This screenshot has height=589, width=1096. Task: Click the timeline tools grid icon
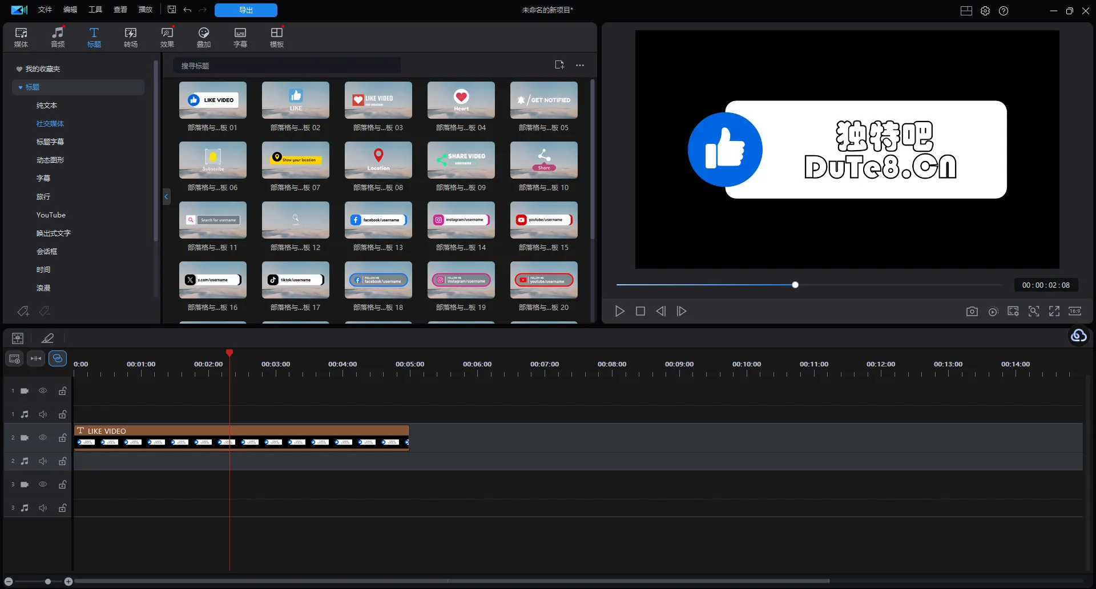point(18,338)
